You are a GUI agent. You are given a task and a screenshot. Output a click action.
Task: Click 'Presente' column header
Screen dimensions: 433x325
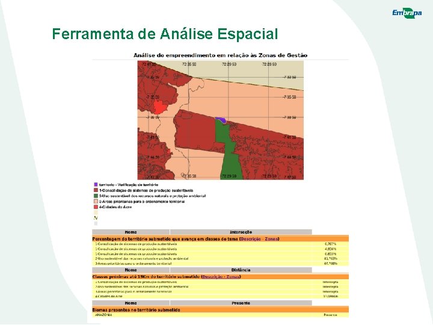point(241,303)
